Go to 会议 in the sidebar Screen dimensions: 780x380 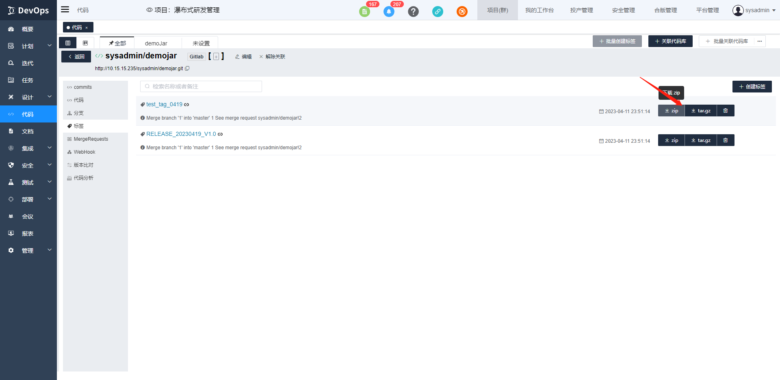[28, 217]
